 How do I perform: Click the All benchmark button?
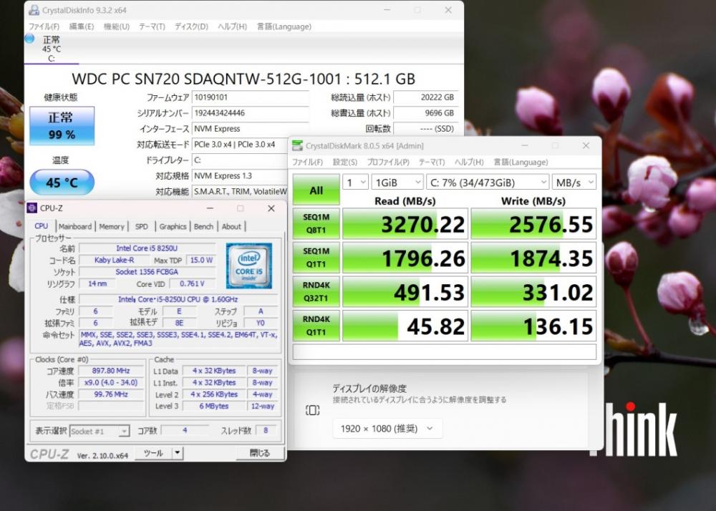click(316, 190)
